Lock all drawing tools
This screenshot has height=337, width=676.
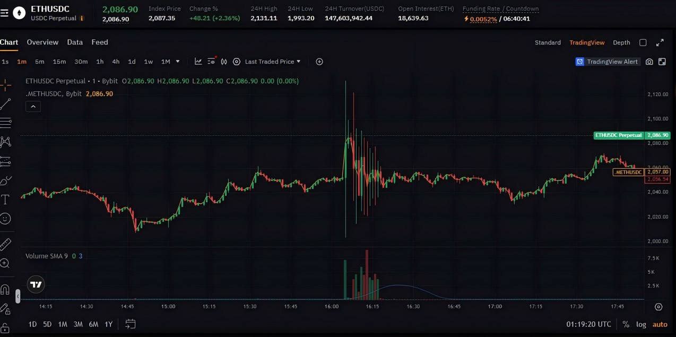(x=5, y=327)
